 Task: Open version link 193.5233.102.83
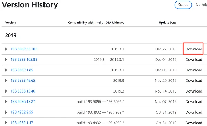pyautogui.click(x=24, y=60)
